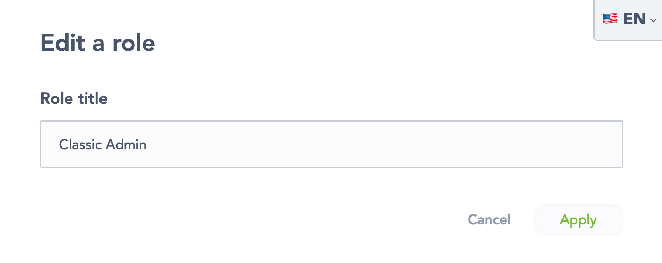Screen dimensions: 662x263
Task: Click the Apply button's green text
Action: point(578,220)
